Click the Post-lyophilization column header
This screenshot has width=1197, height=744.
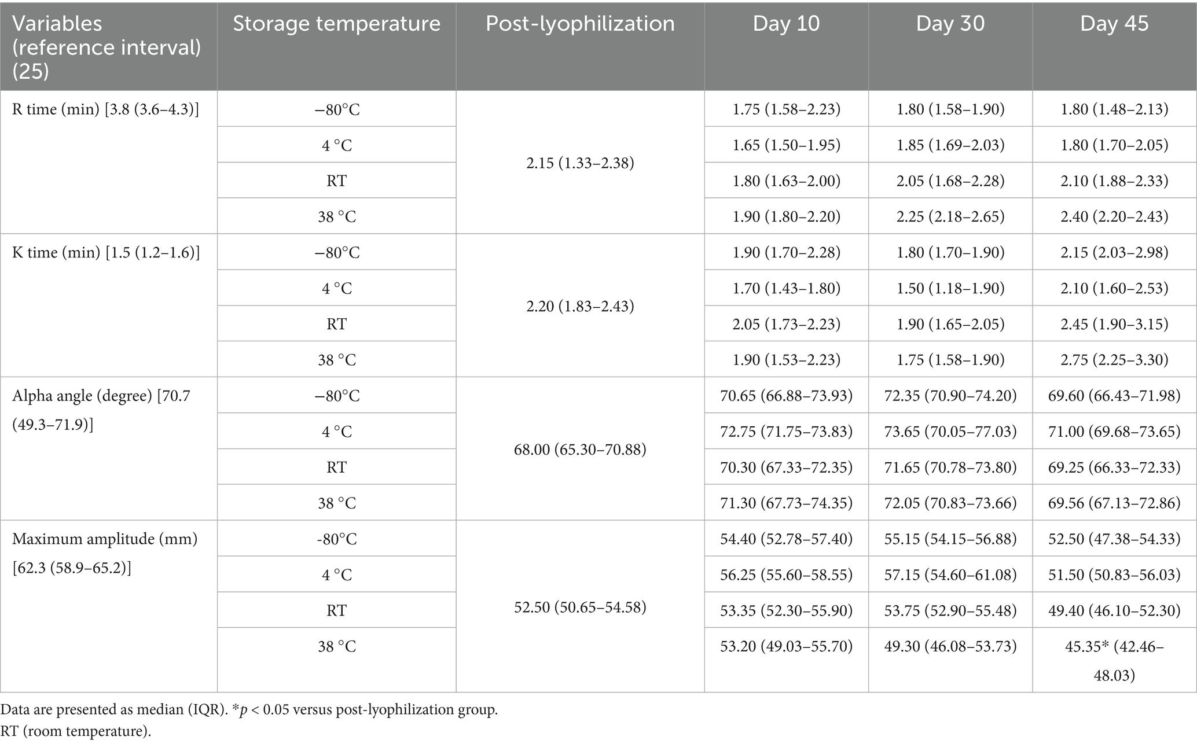point(580,47)
